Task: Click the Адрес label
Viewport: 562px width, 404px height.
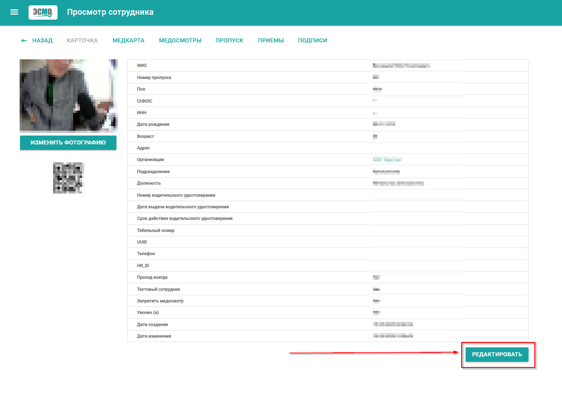Action: (144, 148)
